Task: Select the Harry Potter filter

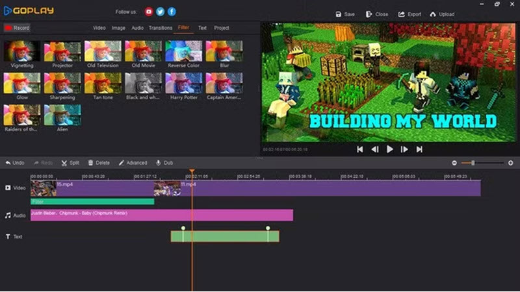Action: tap(184, 83)
